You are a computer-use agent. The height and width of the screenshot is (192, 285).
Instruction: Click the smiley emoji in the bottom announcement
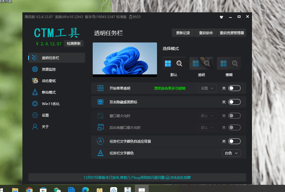pos(168,178)
